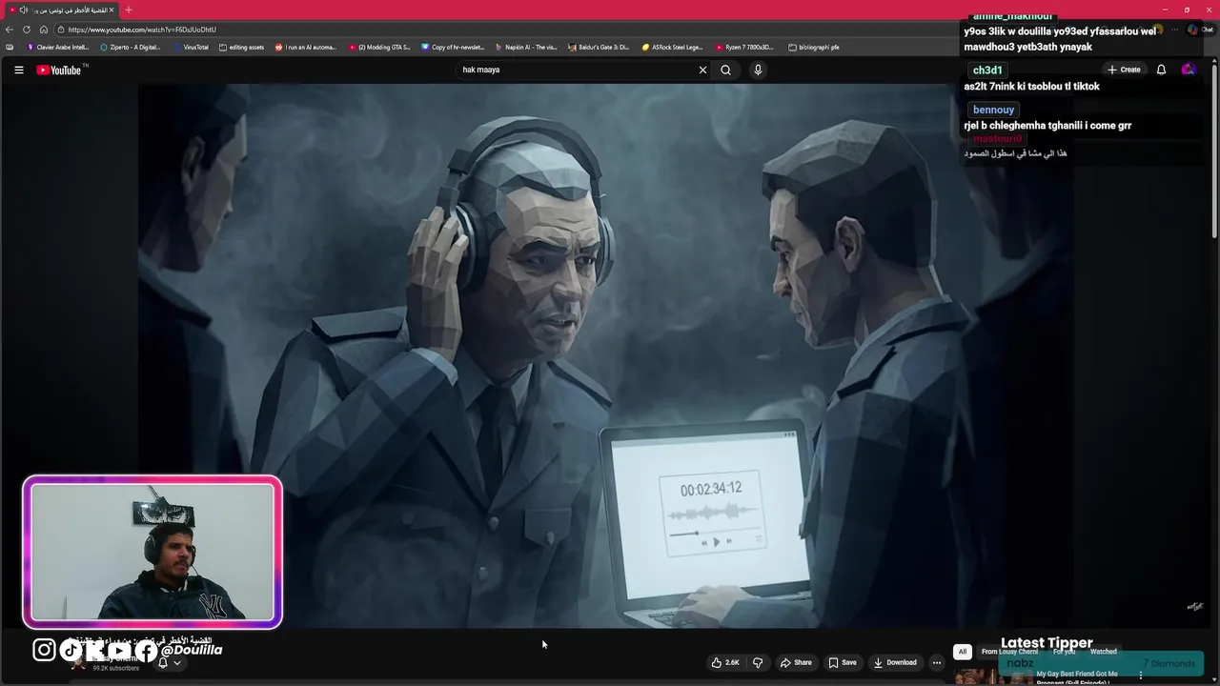Save the video to a playlist
The image size is (1220, 686).
coord(843,662)
